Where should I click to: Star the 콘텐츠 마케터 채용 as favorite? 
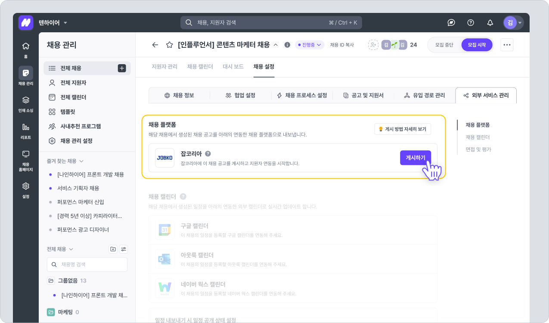(x=170, y=45)
